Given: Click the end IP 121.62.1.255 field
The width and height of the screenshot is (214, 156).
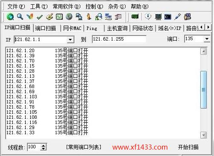Looking at the screenshot, I should tap(119, 39).
